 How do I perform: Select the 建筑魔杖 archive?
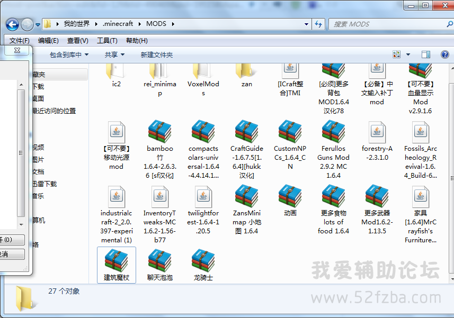(117, 265)
